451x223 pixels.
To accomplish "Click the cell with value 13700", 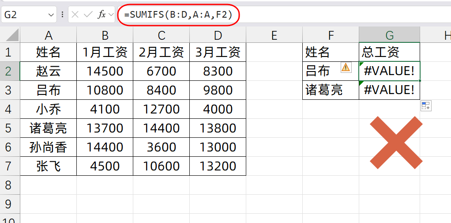I will pos(105,128).
